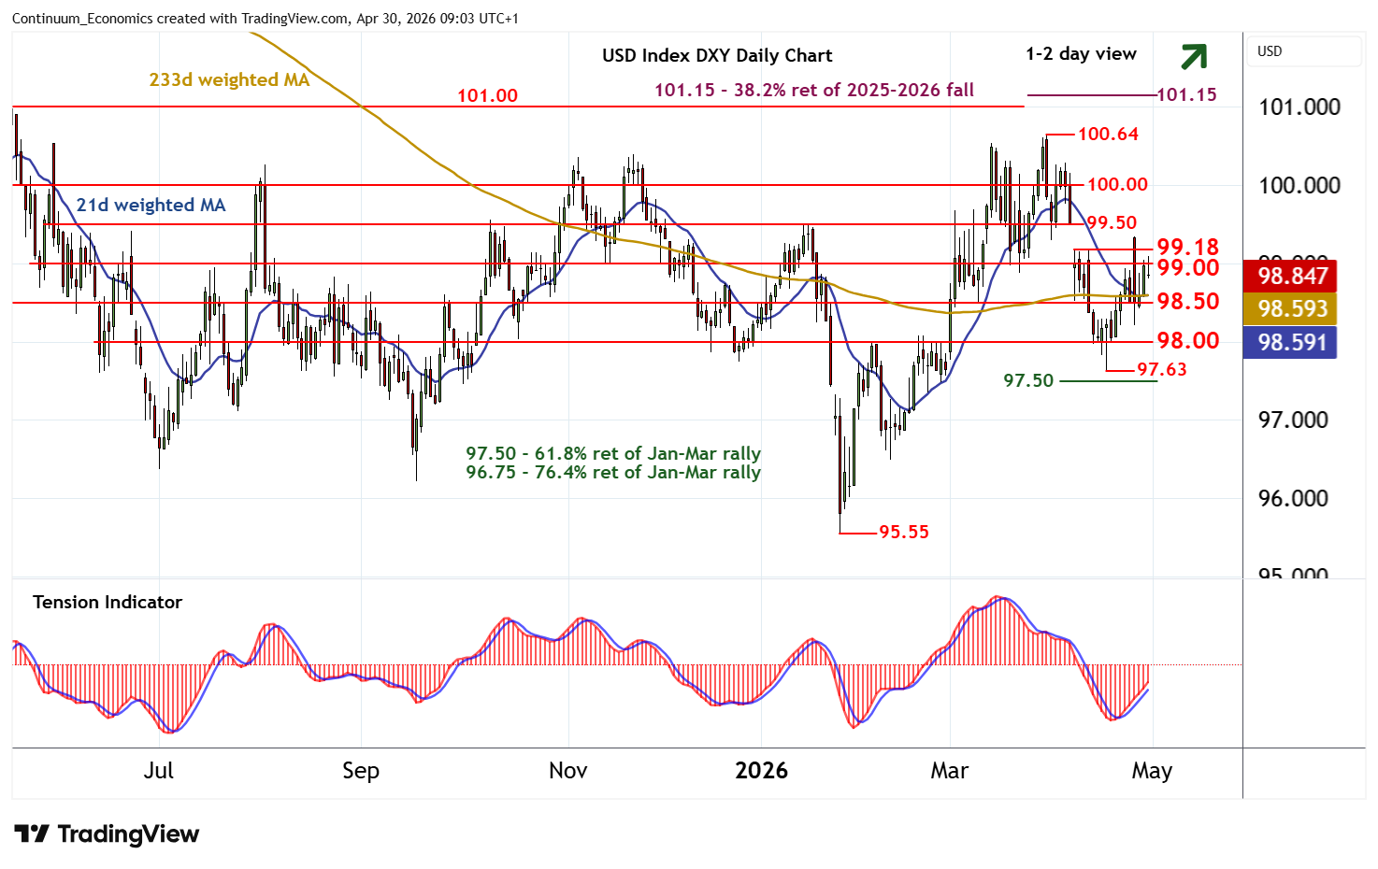This screenshot has height=869, width=1378.
Task: Click the green upward trend arrow icon
Action: coord(1193,57)
